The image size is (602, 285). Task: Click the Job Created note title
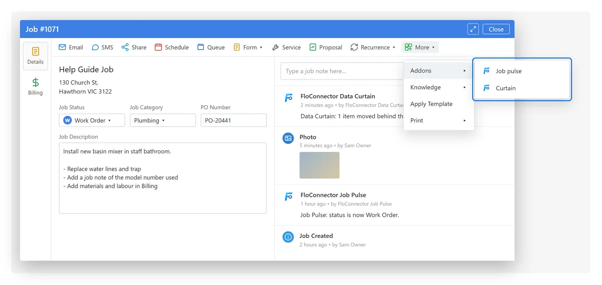pos(316,236)
